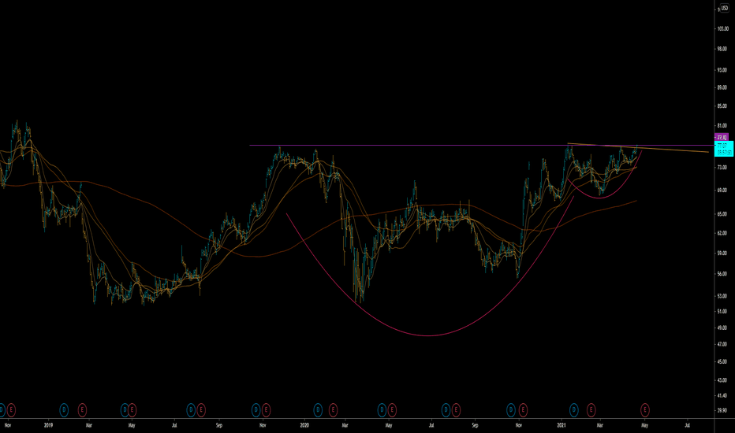Click the dividend marker after the 2020 label
Viewport: 735px width, 433px height.
point(318,410)
